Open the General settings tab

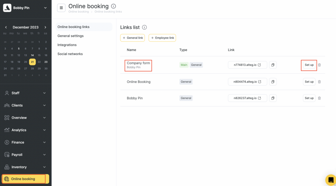[x=71, y=36]
